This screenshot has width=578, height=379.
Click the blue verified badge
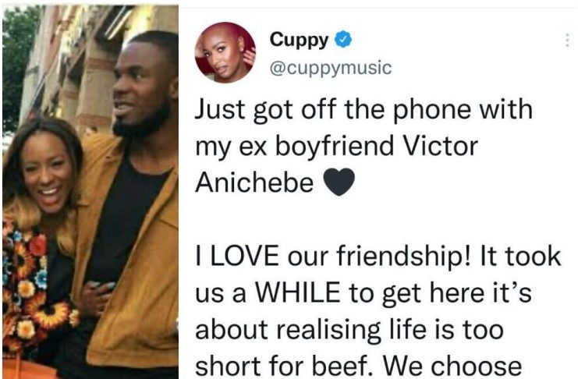point(342,40)
